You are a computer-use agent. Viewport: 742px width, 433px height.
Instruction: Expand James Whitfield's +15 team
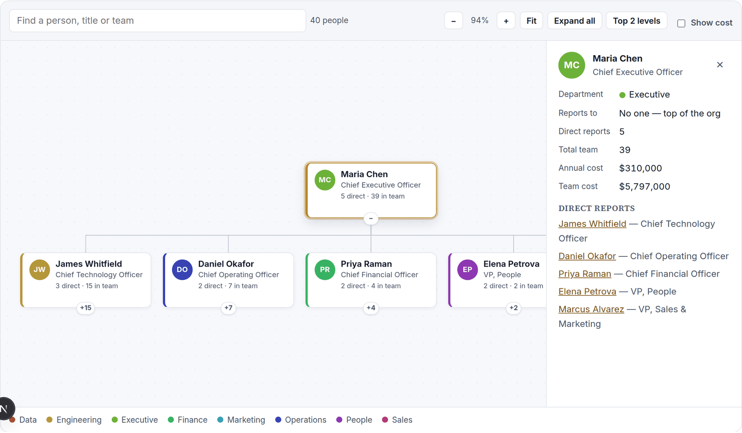(86, 308)
